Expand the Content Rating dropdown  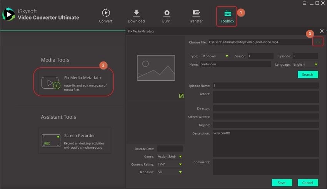click(170, 164)
